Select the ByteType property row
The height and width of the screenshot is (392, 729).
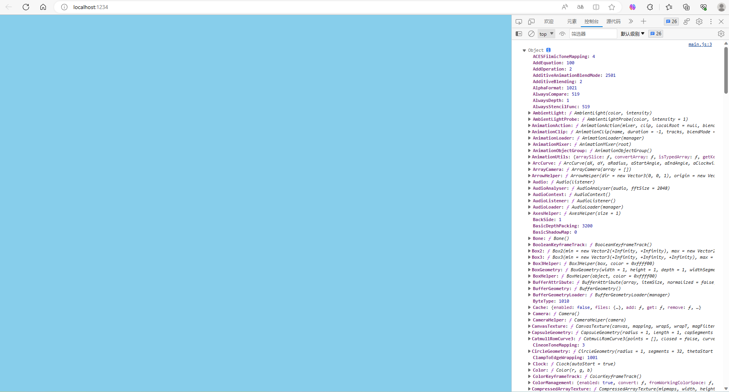tap(551, 301)
